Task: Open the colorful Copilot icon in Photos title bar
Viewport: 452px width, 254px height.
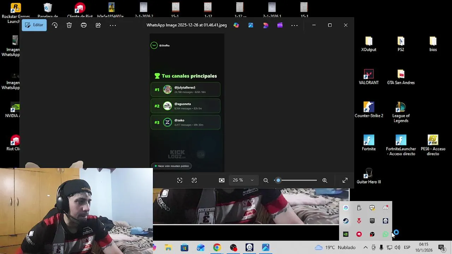Action: pyautogui.click(x=236, y=25)
